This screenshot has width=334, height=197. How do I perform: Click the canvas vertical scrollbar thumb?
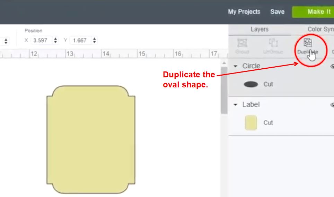point(224,91)
